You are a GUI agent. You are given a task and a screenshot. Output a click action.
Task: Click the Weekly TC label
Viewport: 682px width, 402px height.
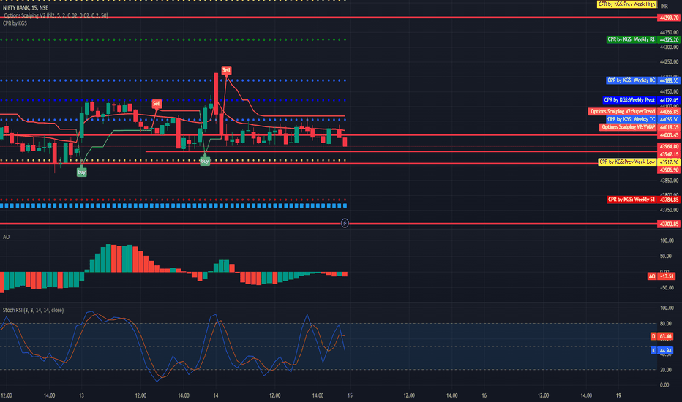[x=631, y=119]
